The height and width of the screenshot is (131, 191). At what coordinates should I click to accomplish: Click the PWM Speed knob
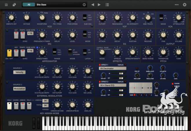pyautogui.click(x=72, y=17)
